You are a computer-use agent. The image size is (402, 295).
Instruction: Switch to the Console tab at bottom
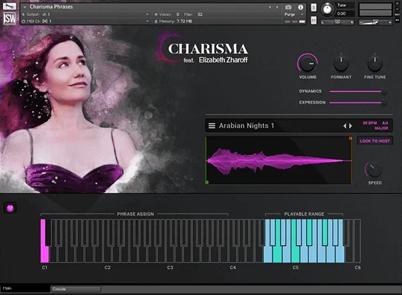pos(76,289)
